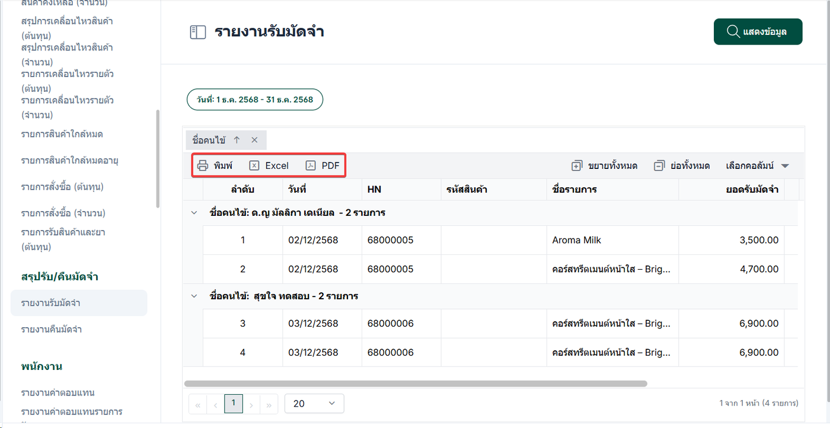Click the ลำดับ column header
Viewport: 830px width, 428px height.
242,190
